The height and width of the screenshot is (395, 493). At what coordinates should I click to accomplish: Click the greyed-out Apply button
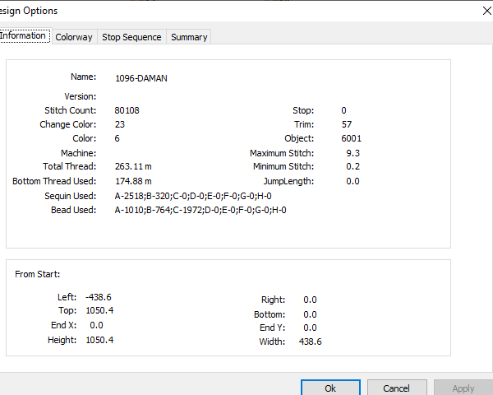click(x=463, y=388)
